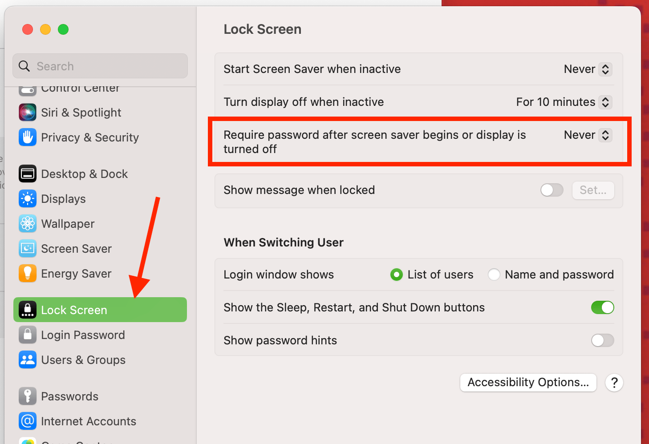Click the Internet Accounts @ icon

(x=27, y=421)
